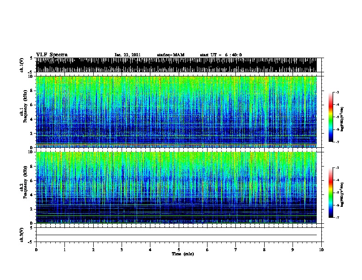Click the "ch.1(V)" axis label
The width and height of the screenshot is (362, 280).
(x=22, y=65)
